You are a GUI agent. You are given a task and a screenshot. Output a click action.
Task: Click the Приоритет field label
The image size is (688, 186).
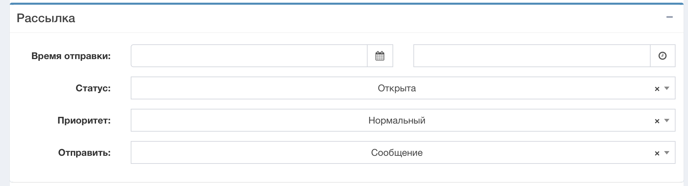pyautogui.click(x=84, y=121)
